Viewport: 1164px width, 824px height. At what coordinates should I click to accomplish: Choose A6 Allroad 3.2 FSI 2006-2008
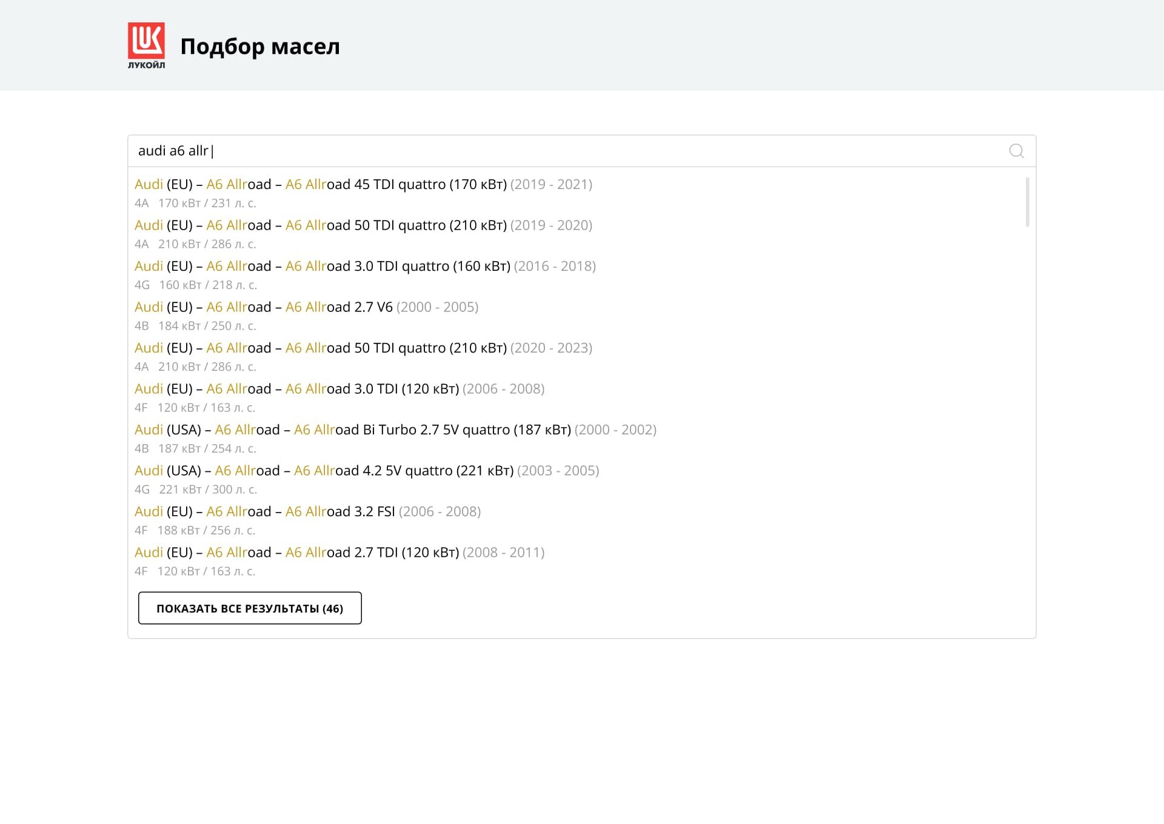point(307,511)
